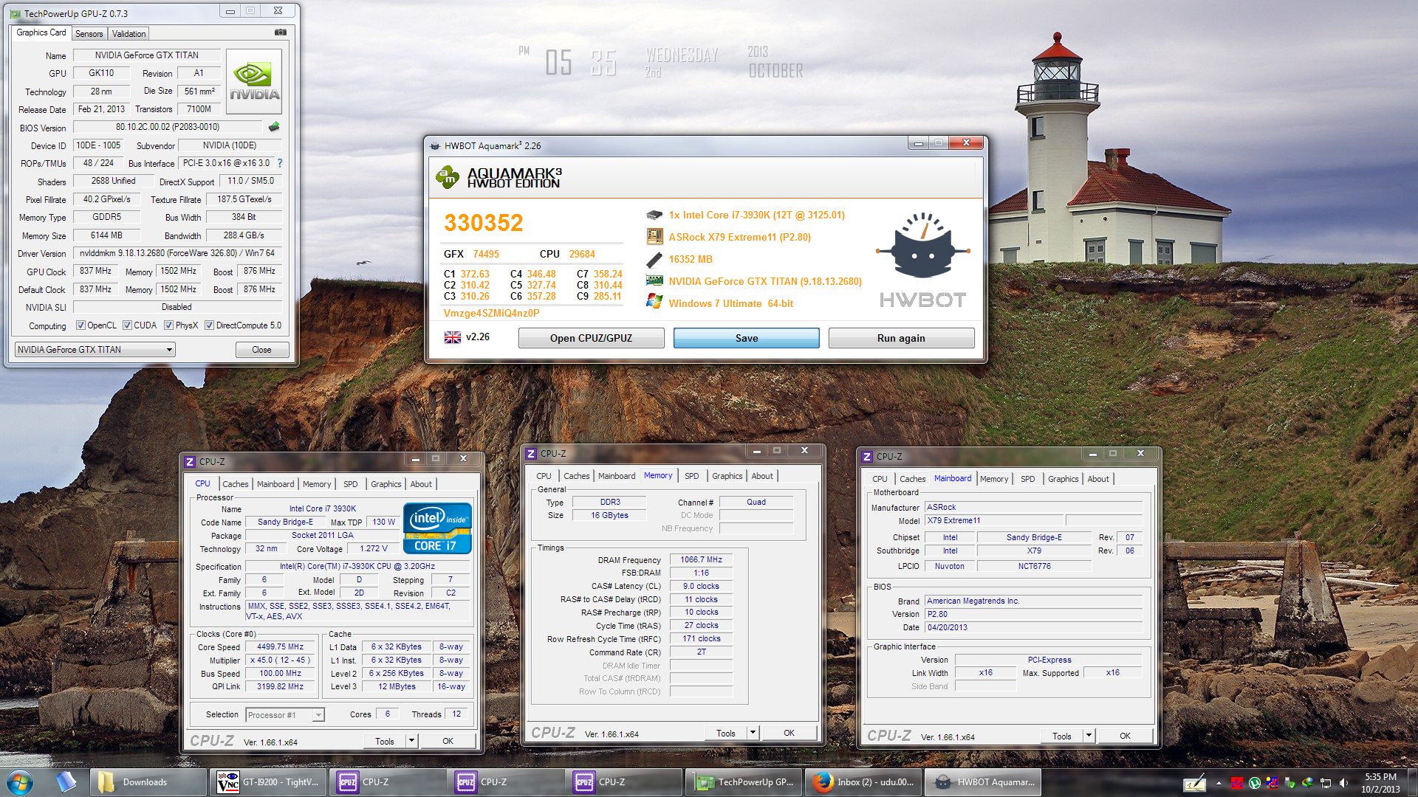Click the Bus Interface question mark in GPU-Z
Image resolution: width=1418 pixels, height=797 pixels.
pos(280,163)
